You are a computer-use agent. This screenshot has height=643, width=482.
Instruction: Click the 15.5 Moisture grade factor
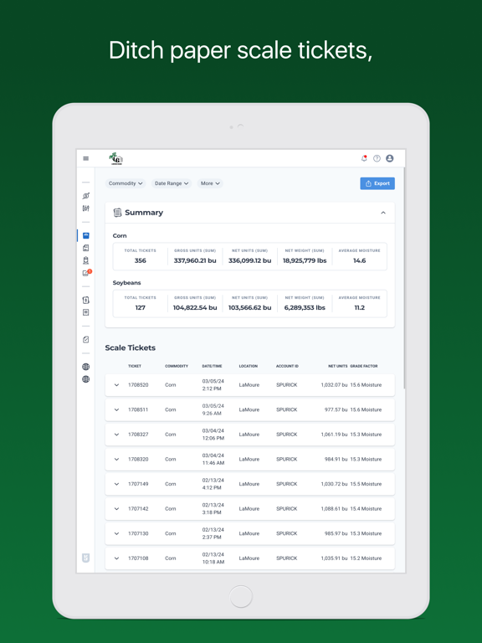pyautogui.click(x=366, y=484)
